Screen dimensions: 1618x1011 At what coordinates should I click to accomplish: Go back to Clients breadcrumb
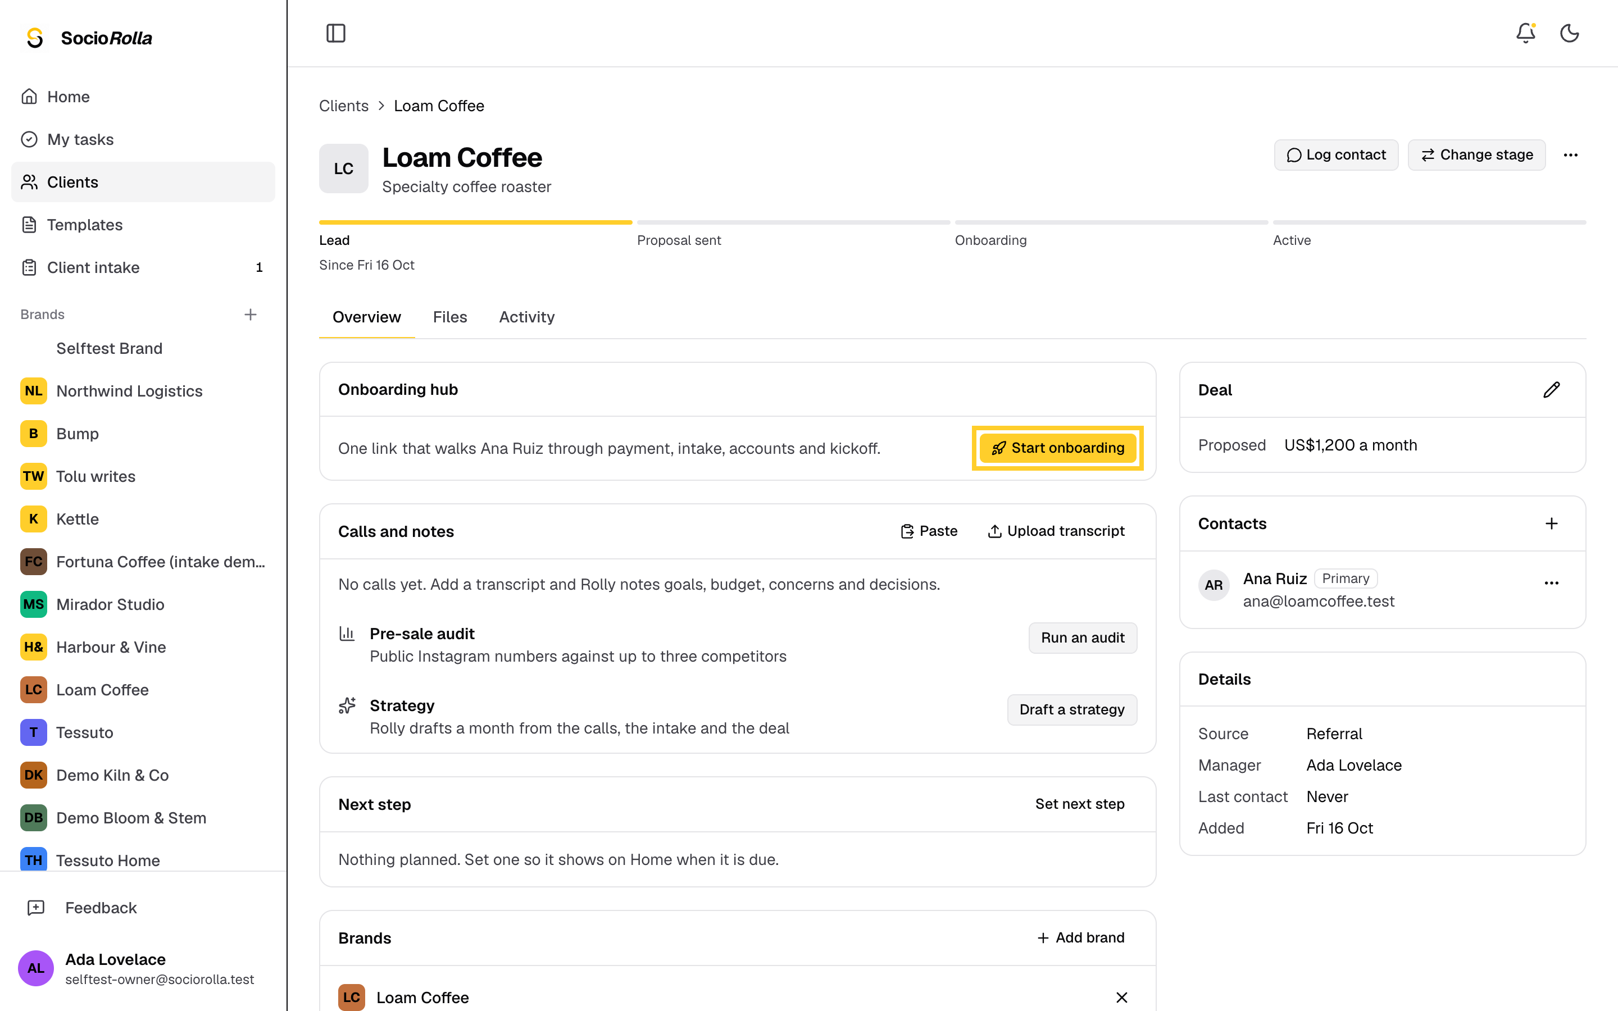coord(344,106)
